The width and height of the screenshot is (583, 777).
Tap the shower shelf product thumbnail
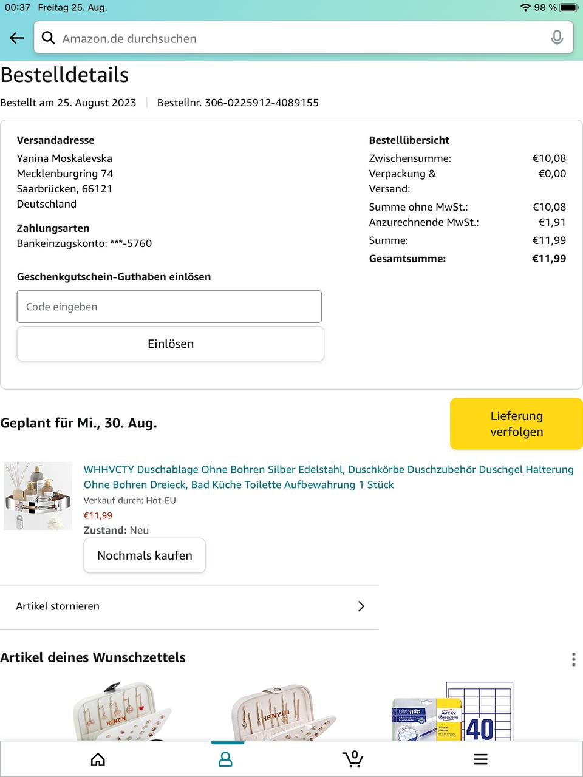click(38, 496)
